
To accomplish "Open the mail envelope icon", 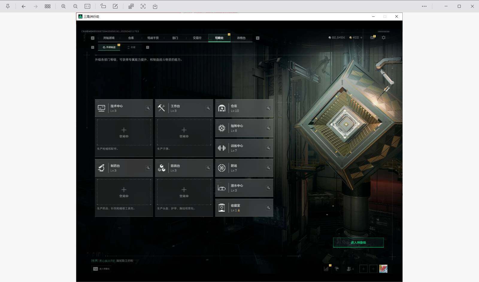I will [373, 37].
